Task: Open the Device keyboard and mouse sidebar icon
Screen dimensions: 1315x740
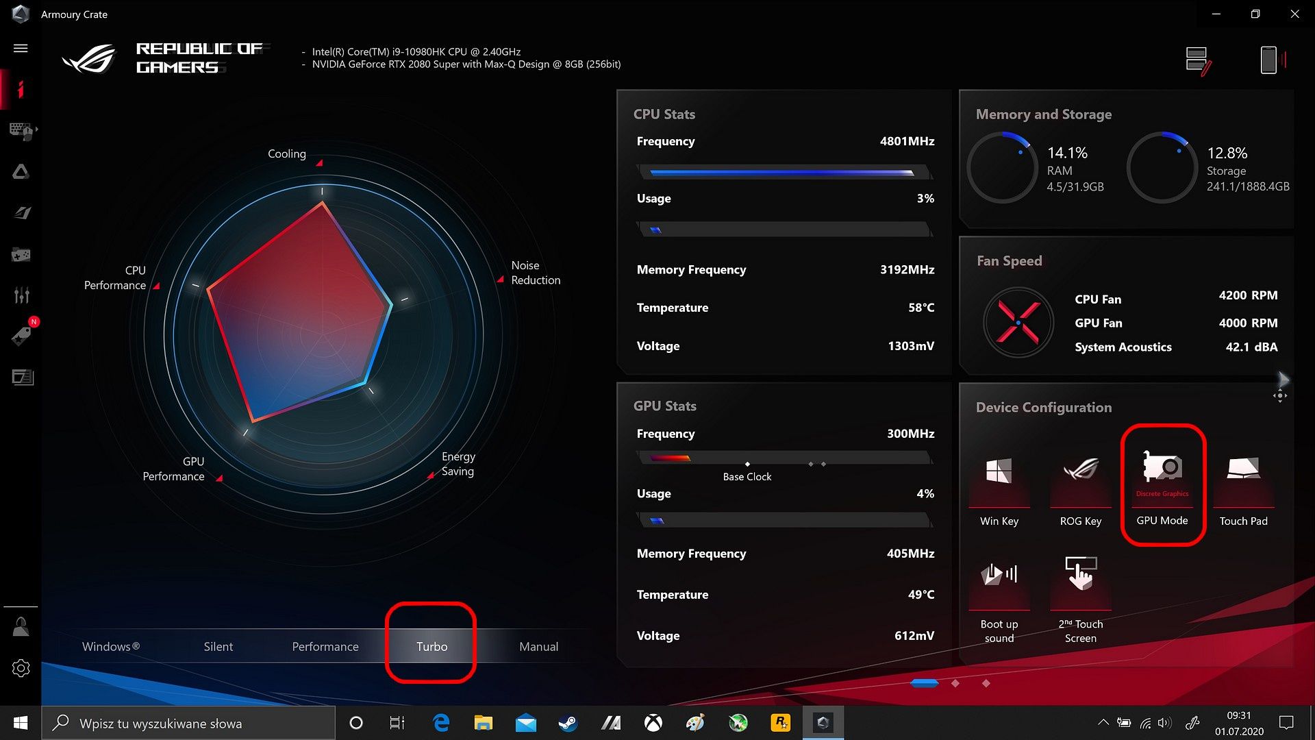Action: pyautogui.click(x=21, y=130)
